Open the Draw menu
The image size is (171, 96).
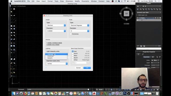(x=62, y=1)
